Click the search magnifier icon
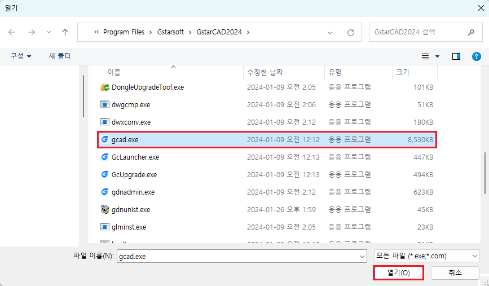This screenshot has width=489, height=286. (471, 32)
